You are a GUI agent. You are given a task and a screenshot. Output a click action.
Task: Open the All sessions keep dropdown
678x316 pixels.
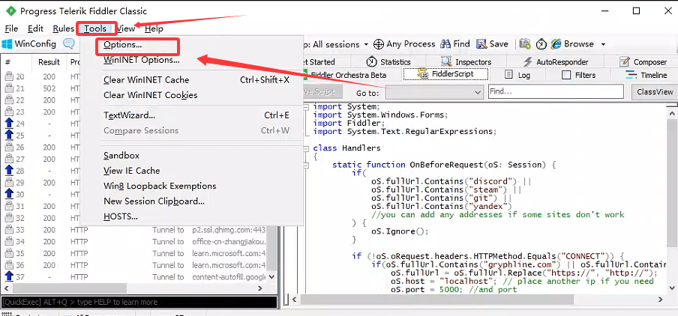(364, 44)
